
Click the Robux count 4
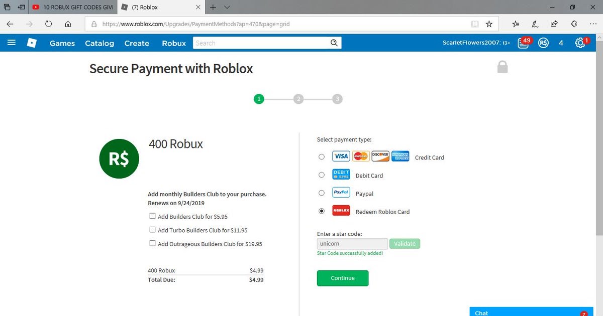click(561, 43)
